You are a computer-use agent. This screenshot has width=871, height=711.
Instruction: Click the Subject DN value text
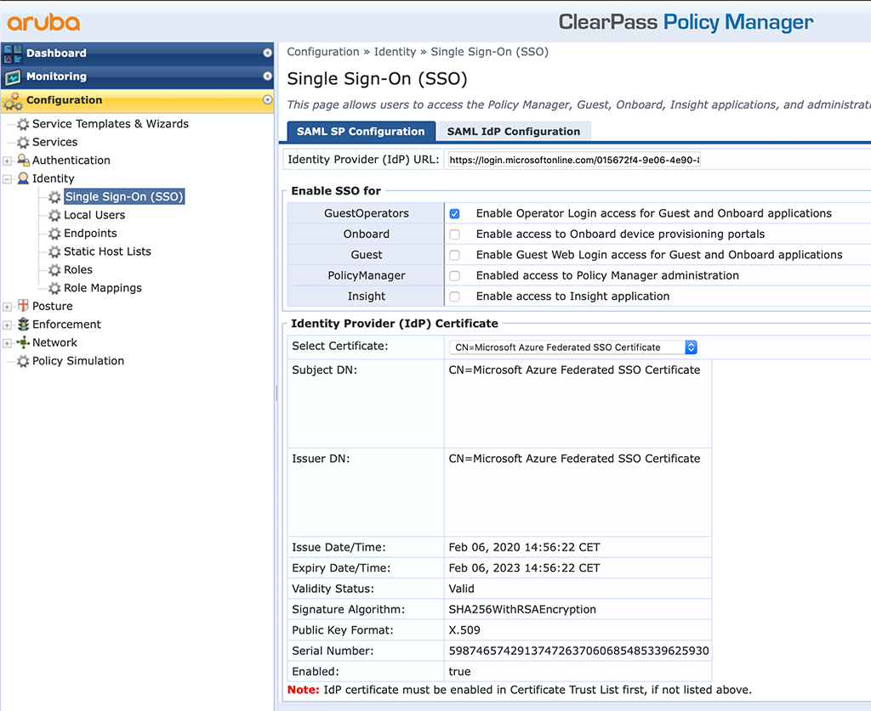tap(574, 370)
